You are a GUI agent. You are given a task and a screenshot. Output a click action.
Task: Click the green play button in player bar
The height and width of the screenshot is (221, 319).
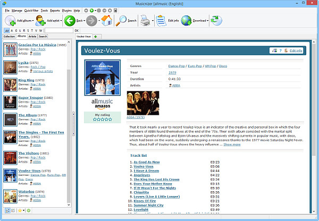[91, 11]
